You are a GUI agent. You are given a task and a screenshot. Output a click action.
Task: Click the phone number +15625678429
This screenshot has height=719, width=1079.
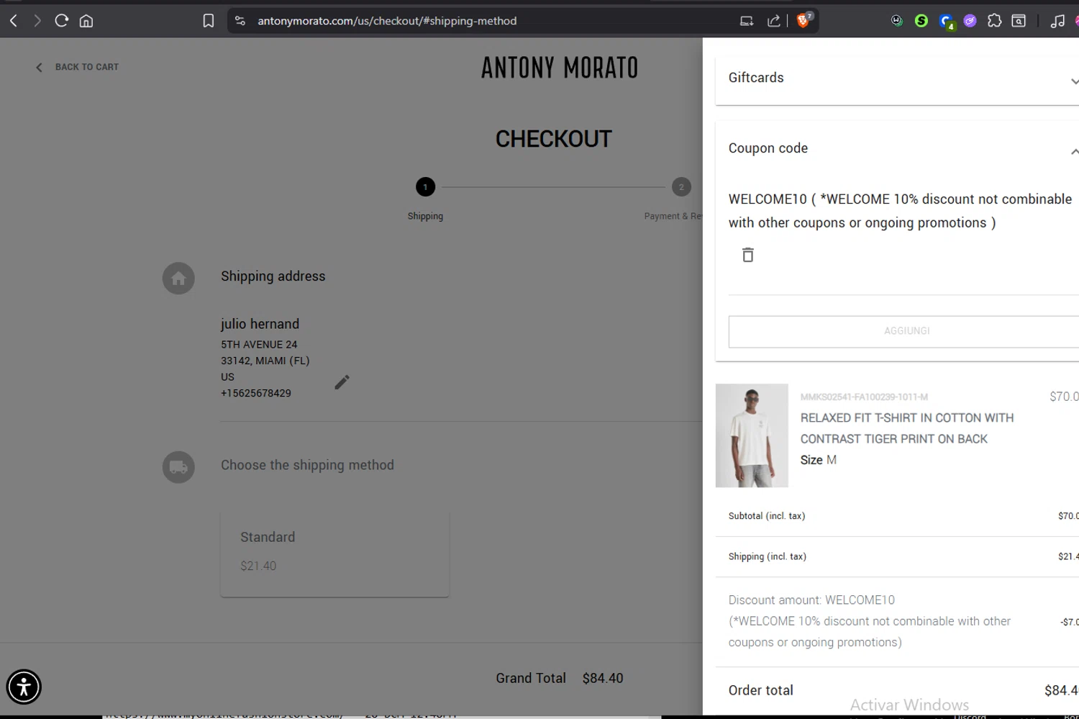(256, 393)
